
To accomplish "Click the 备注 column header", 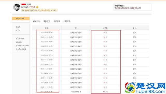I will pos(135,28).
